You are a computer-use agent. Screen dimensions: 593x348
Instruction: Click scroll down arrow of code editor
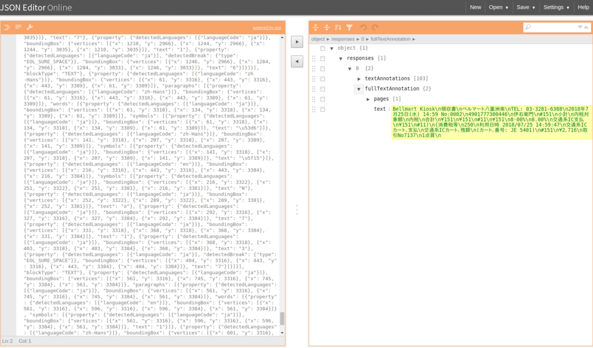click(282, 334)
